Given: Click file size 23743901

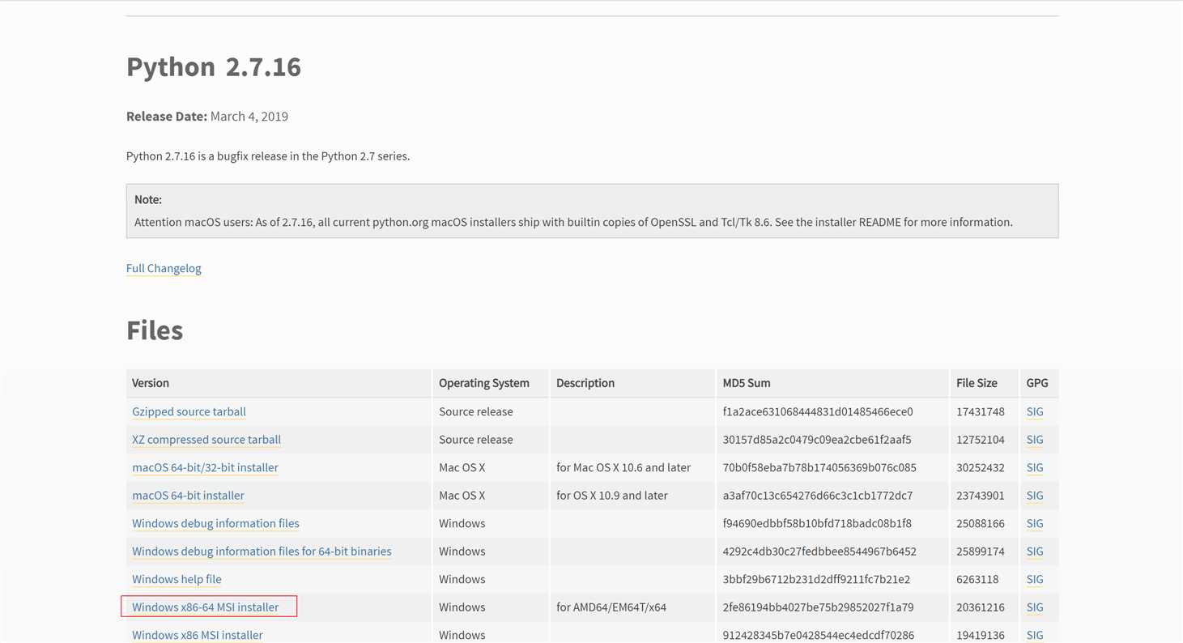Looking at the screenshot, I should pos(981,496).
